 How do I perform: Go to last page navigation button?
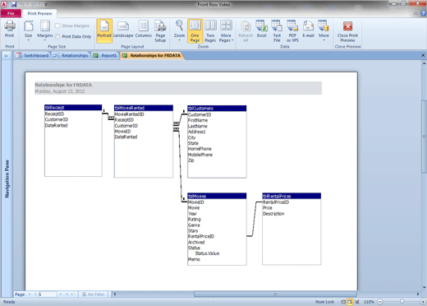67,294
